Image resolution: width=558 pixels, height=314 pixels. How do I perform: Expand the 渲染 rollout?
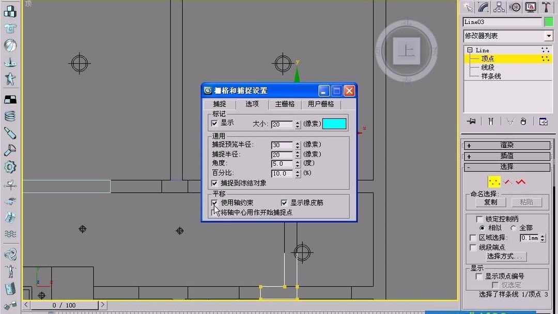tap(506, 145)
